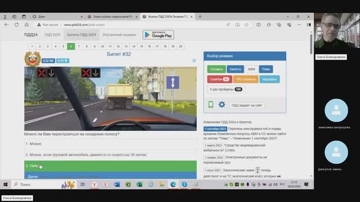The image size is (360, 202).
Task: Click the ПДД24 site logo link
Action: (31, 35)
